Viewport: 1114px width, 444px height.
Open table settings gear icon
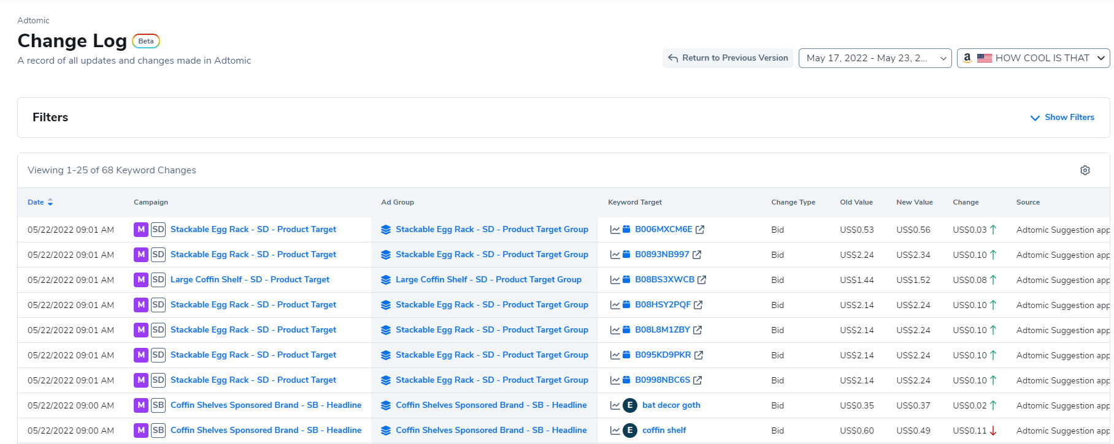pos(1085,170)
